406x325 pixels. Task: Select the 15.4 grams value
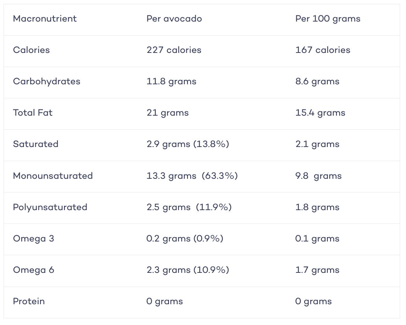320,113
